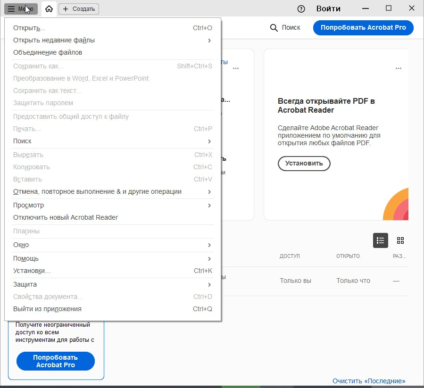
Task: Click Очистить «Последние» link
Action: [369, 381]
